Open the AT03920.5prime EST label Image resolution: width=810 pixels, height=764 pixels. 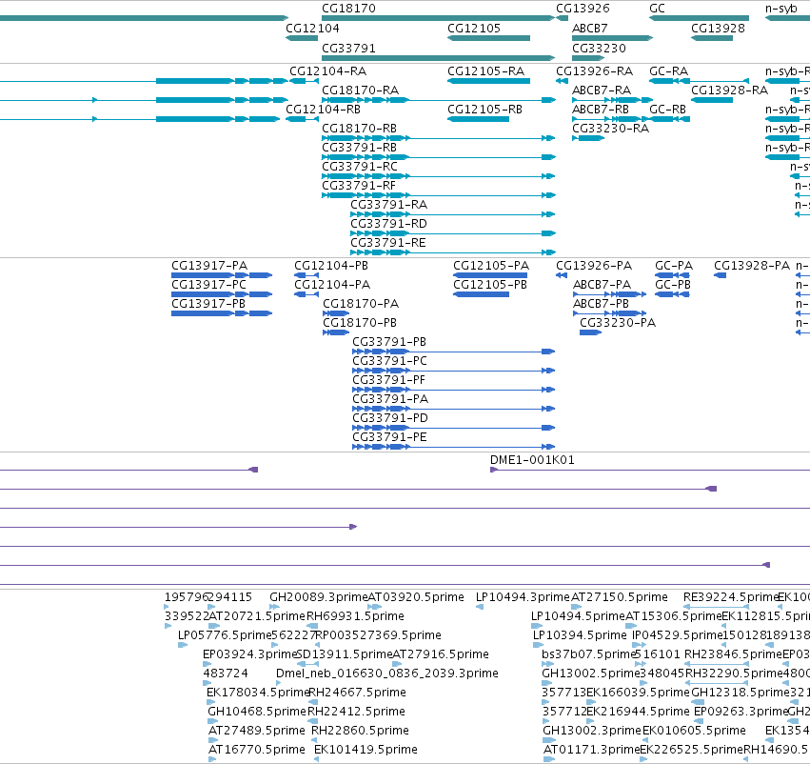(x=416, y=597)
